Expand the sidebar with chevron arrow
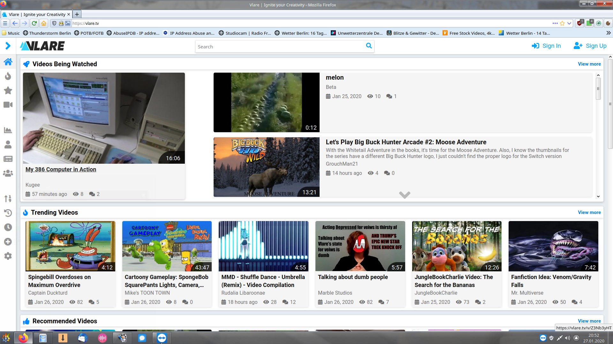The image size is (613, 344). 8,46
